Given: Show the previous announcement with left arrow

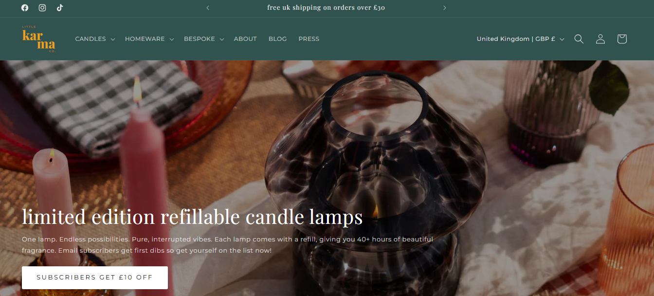Looking at the screenshot, I should point(208,8).
